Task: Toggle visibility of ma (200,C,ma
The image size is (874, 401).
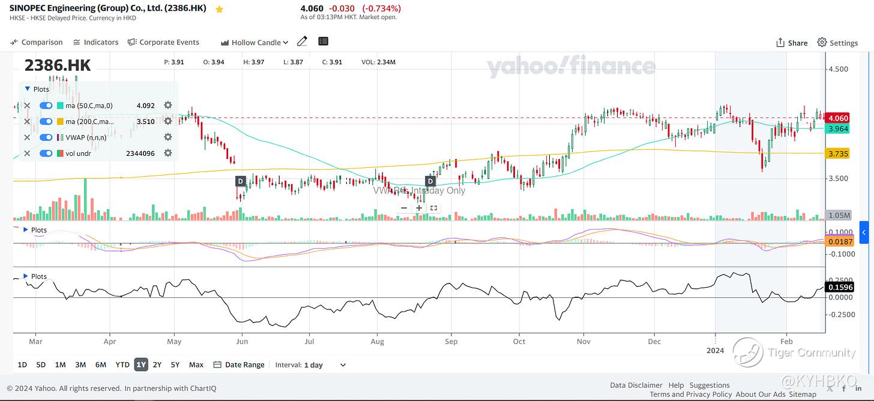Action: tap(46, 122)
